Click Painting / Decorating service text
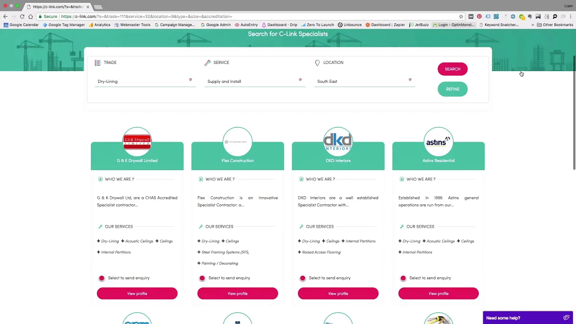The height and width of the screenshot is (324, 576). (x=220, y=263)
